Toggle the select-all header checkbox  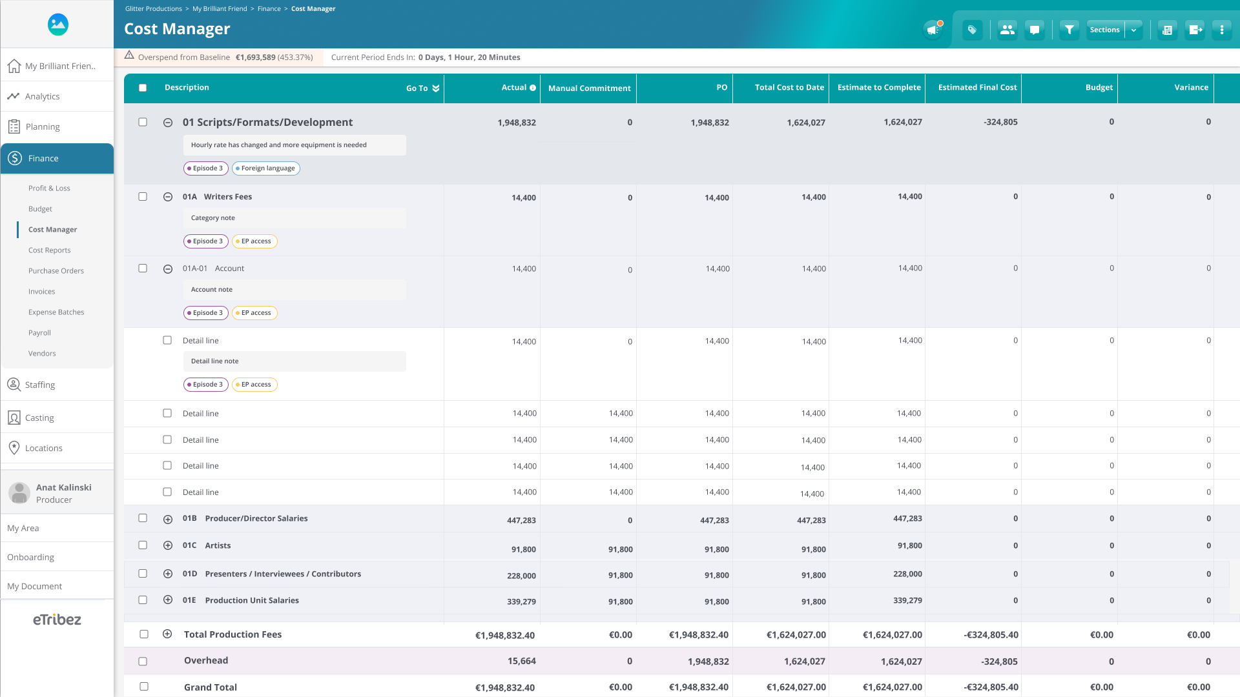(143, 88)
